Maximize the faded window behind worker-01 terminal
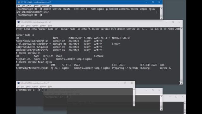Image resolution: width=202 pixels, height=114 pixels. pyautogui.click(x=153, y=90)
